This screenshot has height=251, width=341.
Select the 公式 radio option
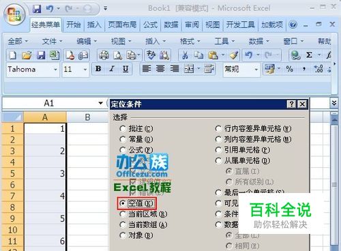(123, 150)
